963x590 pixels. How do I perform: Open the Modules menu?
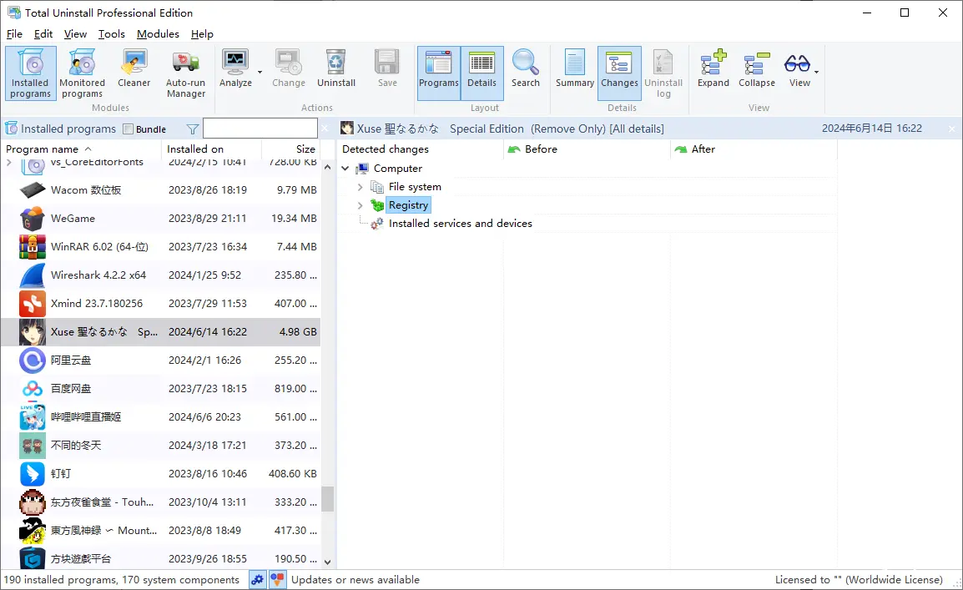click(158, 33)
